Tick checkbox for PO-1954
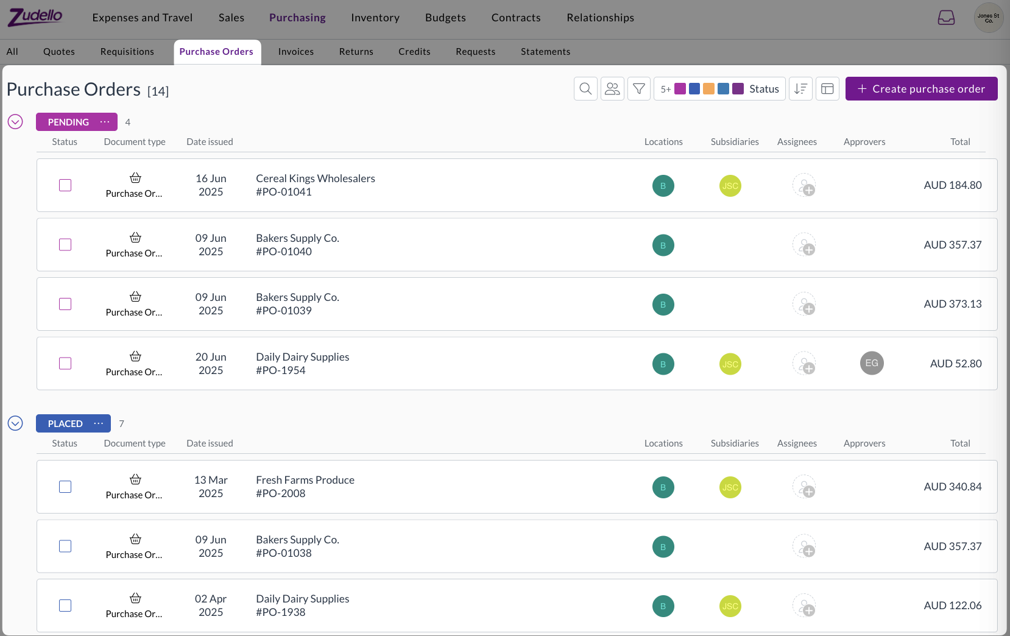The image size is (1010, 636). (x=65, y=364)
